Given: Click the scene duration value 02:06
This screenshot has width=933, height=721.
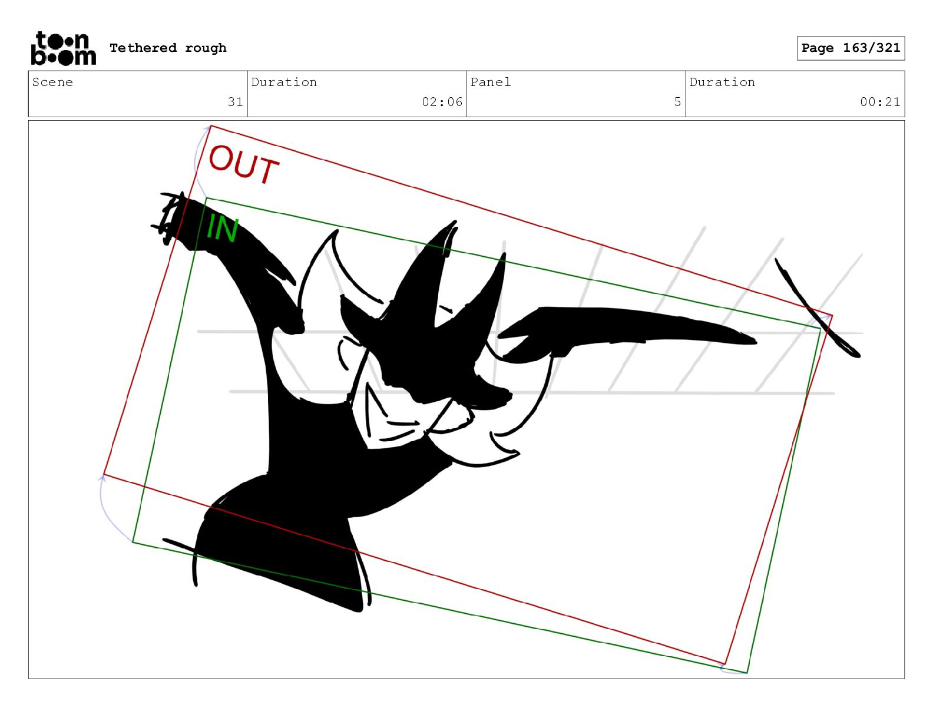Looking at the screenshot, I should 442,102.
